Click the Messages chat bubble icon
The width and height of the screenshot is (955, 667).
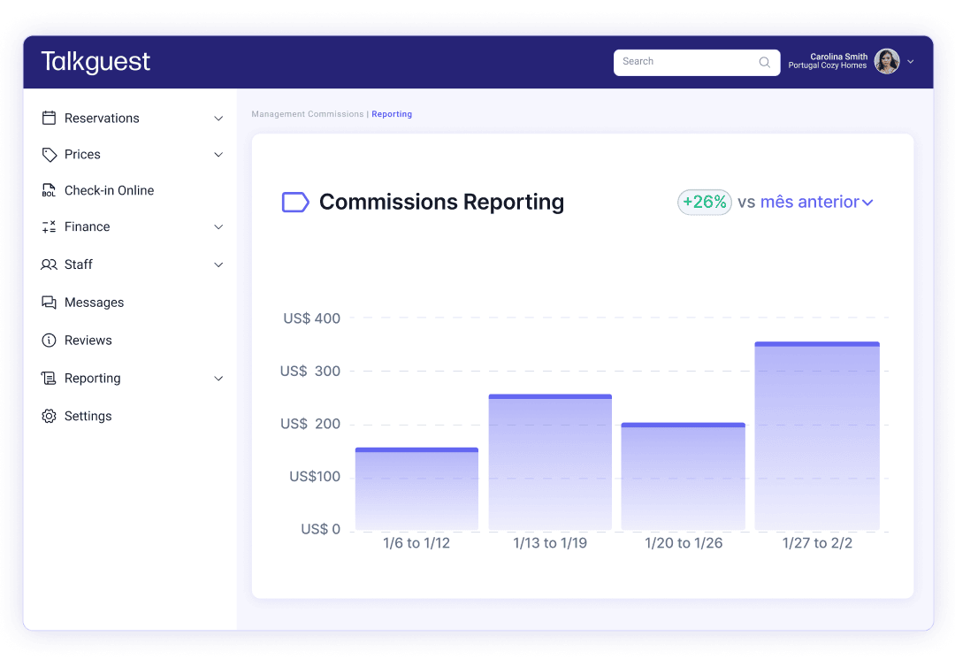pyautogui.click(x=50, y=302)
